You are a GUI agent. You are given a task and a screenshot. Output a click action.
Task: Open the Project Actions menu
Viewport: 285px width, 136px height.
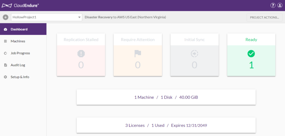tap(264, 17)
